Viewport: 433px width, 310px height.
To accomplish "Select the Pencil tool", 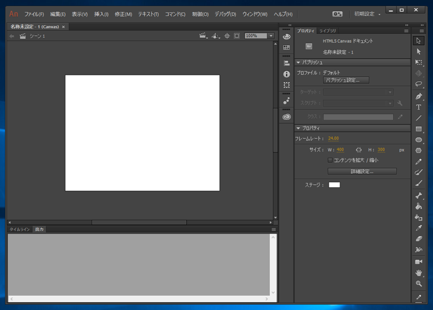I will click(419, 162).
